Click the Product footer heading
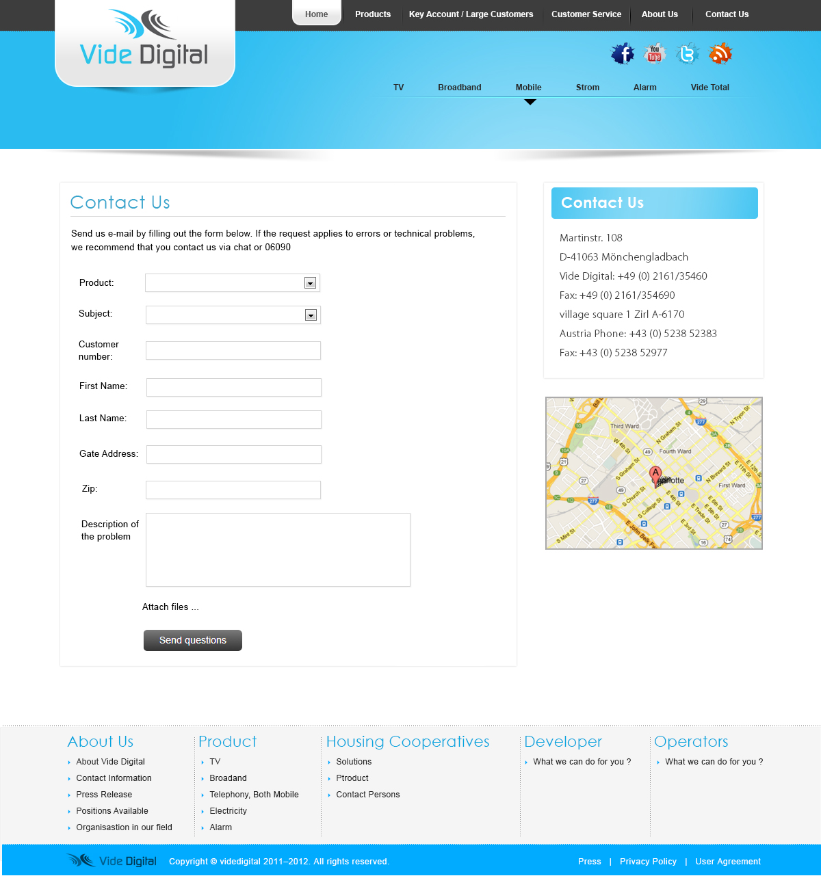The image size is (821, 876). coord(228,741)
